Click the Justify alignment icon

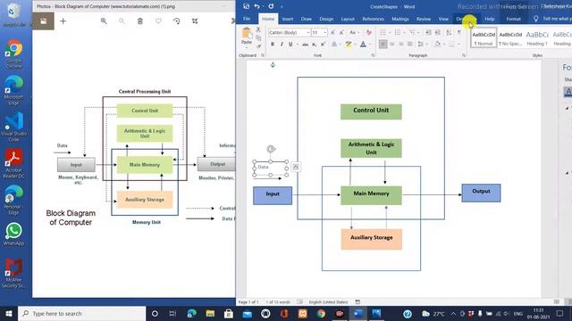(x=410, y=44)
